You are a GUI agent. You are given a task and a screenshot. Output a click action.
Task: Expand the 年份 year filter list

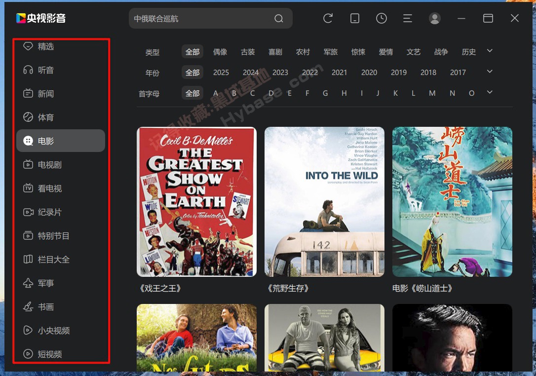click(490, 72)
